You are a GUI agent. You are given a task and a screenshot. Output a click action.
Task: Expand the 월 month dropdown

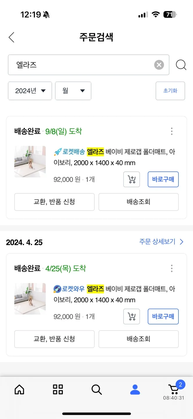73,91
